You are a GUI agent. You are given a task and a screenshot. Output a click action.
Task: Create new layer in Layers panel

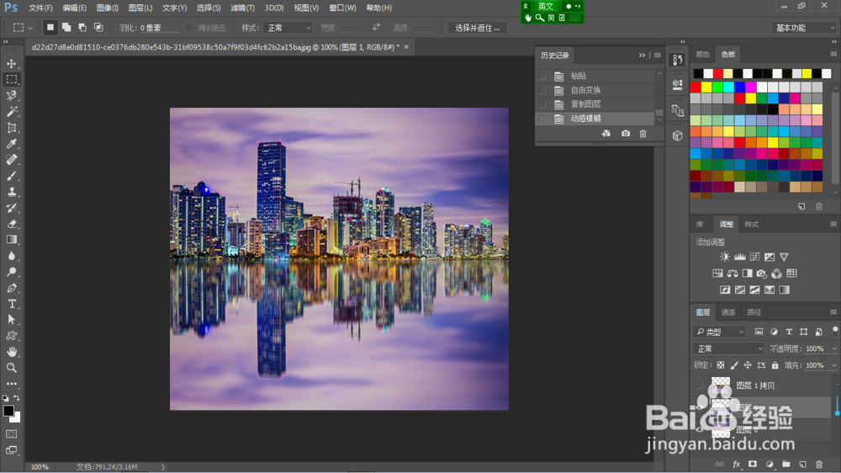802,464
